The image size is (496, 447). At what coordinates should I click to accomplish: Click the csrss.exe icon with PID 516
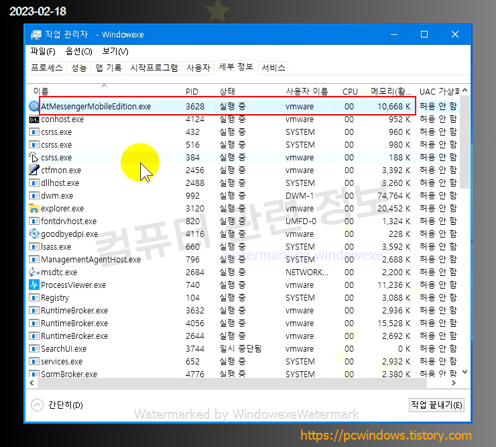(x=34, y=144)
